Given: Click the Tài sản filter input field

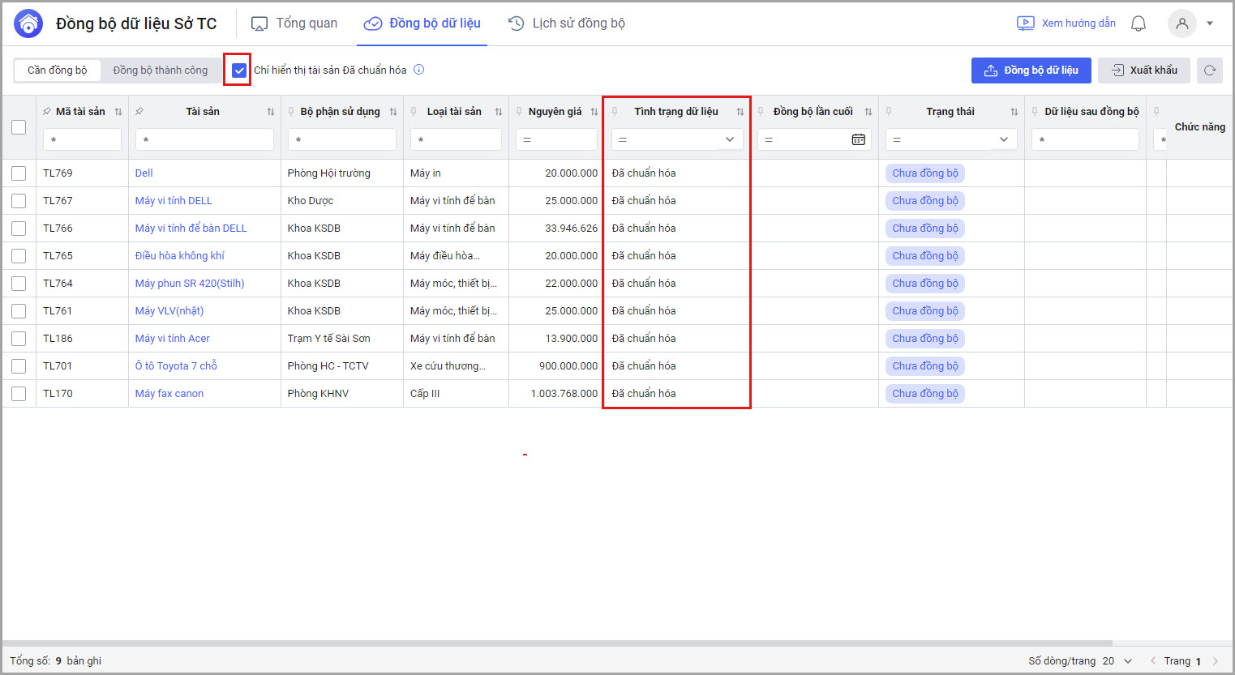Looking at the screenshot, I should coord(204,139).
